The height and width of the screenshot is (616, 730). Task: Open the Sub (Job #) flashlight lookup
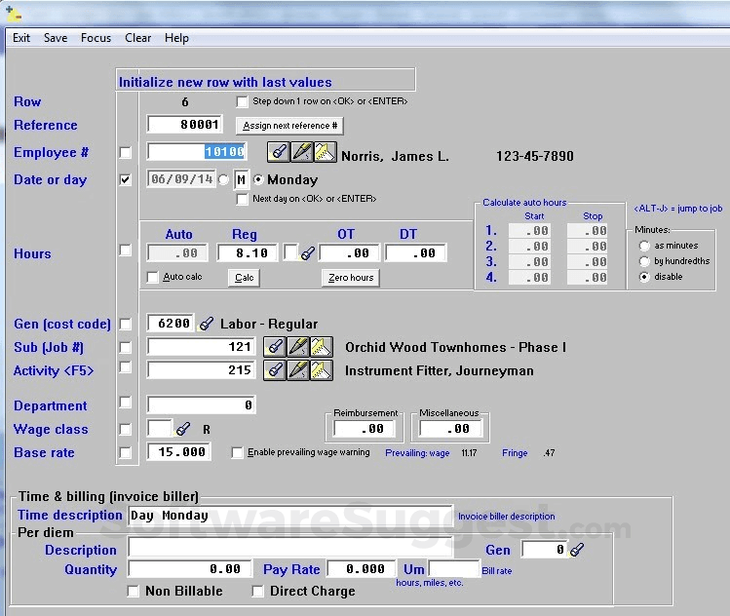pyautogui.click(x=276, y=347)
